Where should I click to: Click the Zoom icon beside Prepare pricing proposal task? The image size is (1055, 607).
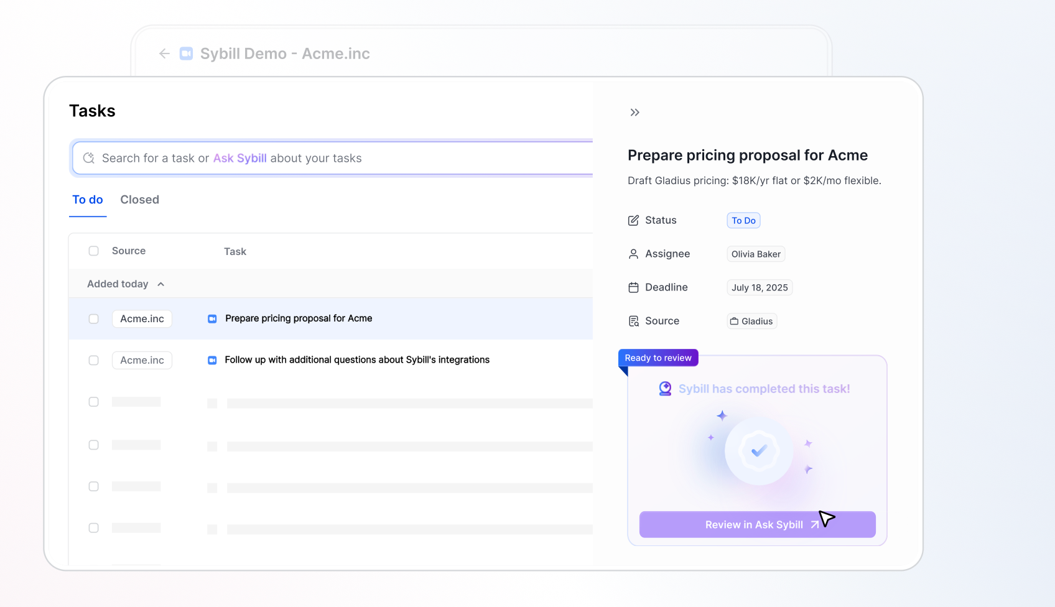(212, 318)
